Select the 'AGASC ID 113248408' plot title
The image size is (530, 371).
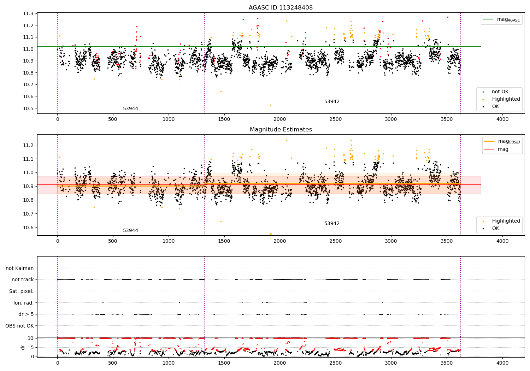click(281, 8)
